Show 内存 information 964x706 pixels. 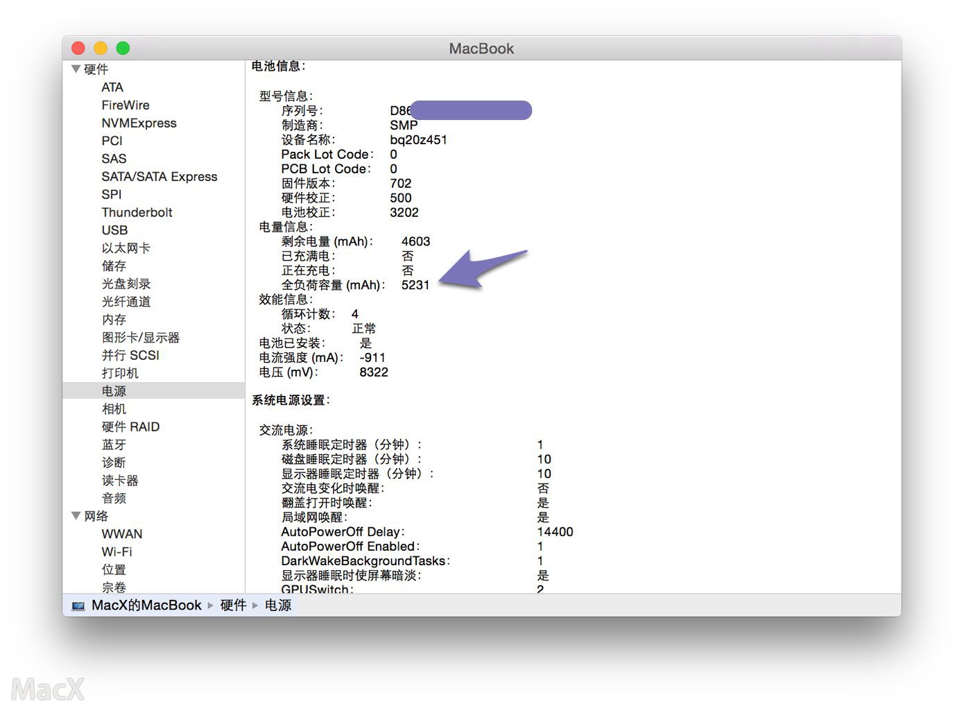tap(114, 320)
